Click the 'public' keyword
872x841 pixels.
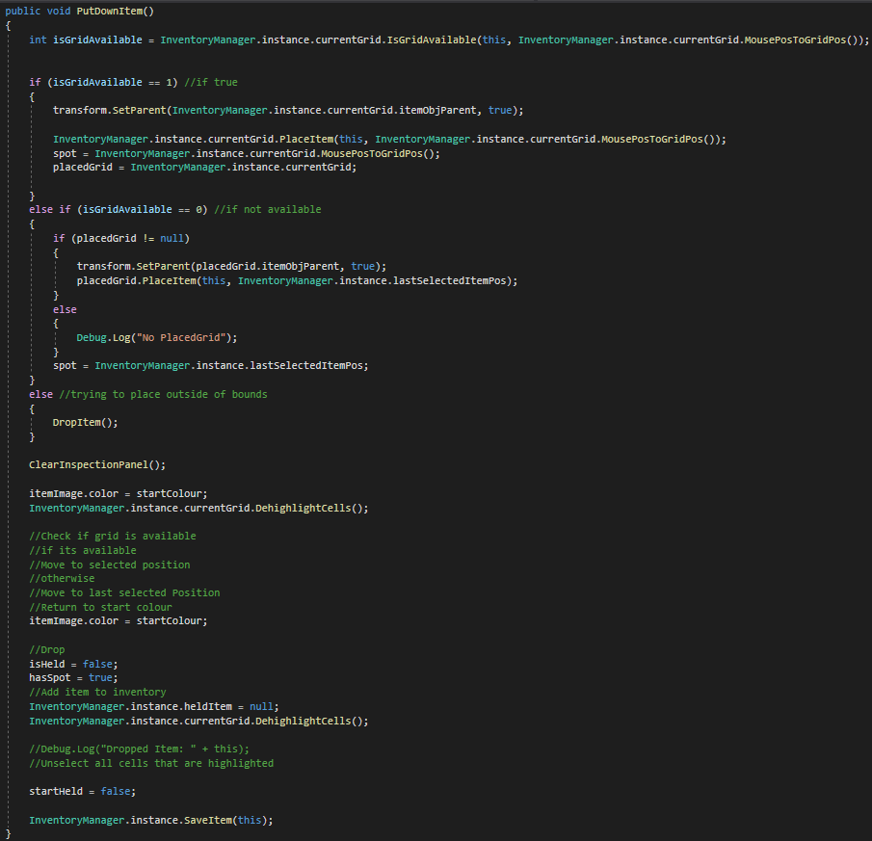(x=23, y=12)
